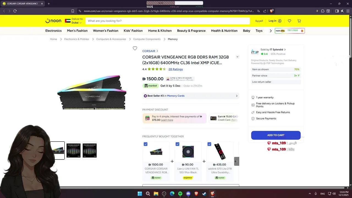
Task: Open Discord from the taskbar
Action: 188,194
